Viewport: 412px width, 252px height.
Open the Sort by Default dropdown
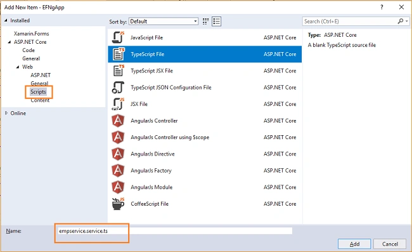coord(164,22)
